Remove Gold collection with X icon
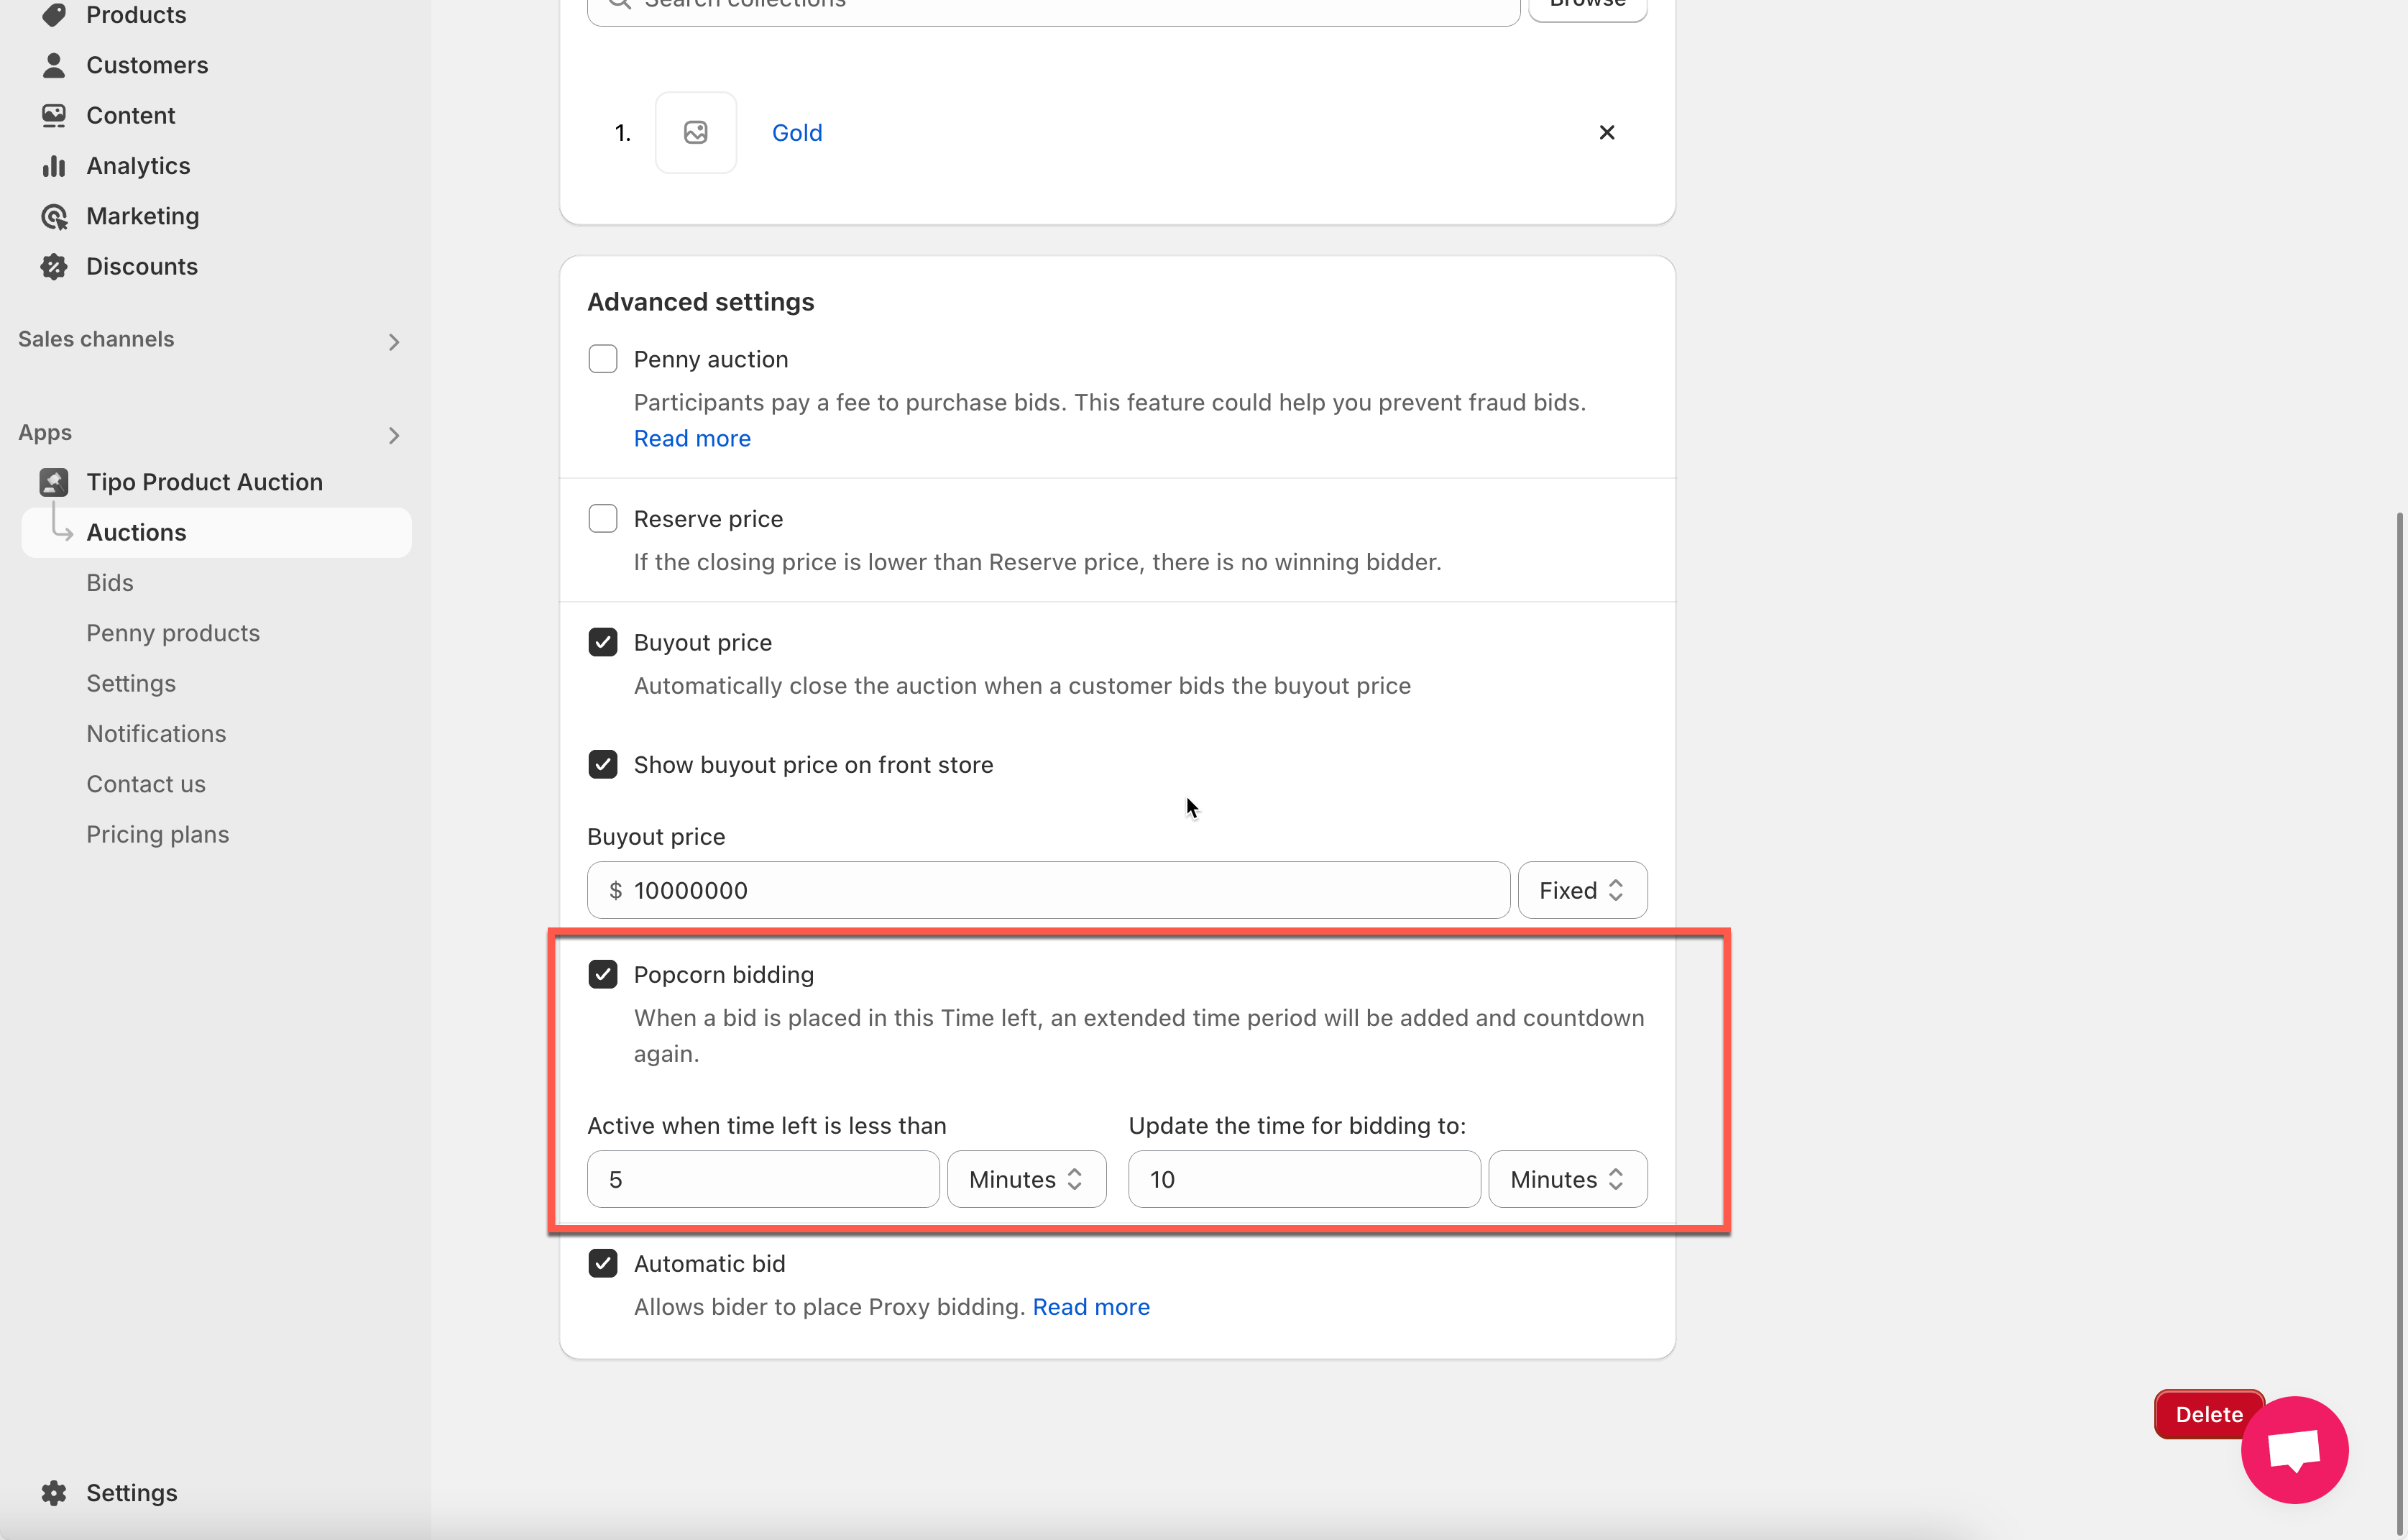This screenshot has height=1540, width=2408. click(x=1607, y=133)
